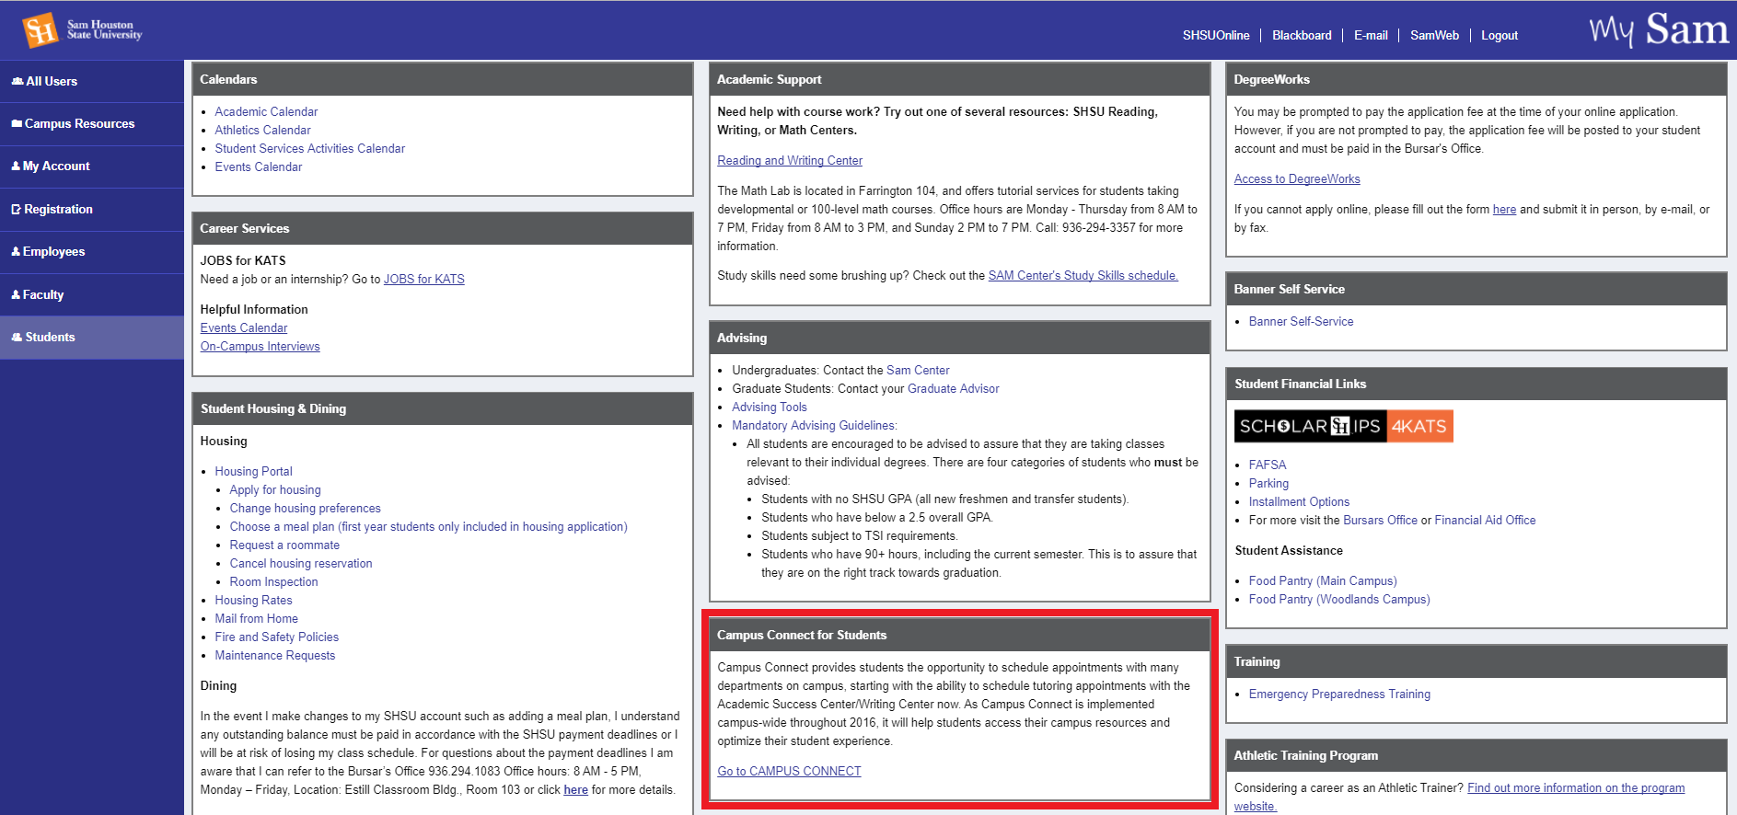1737x815 pixels.
Task: Click the Banner Self-Service link
Action: [x=1301, y=321]
